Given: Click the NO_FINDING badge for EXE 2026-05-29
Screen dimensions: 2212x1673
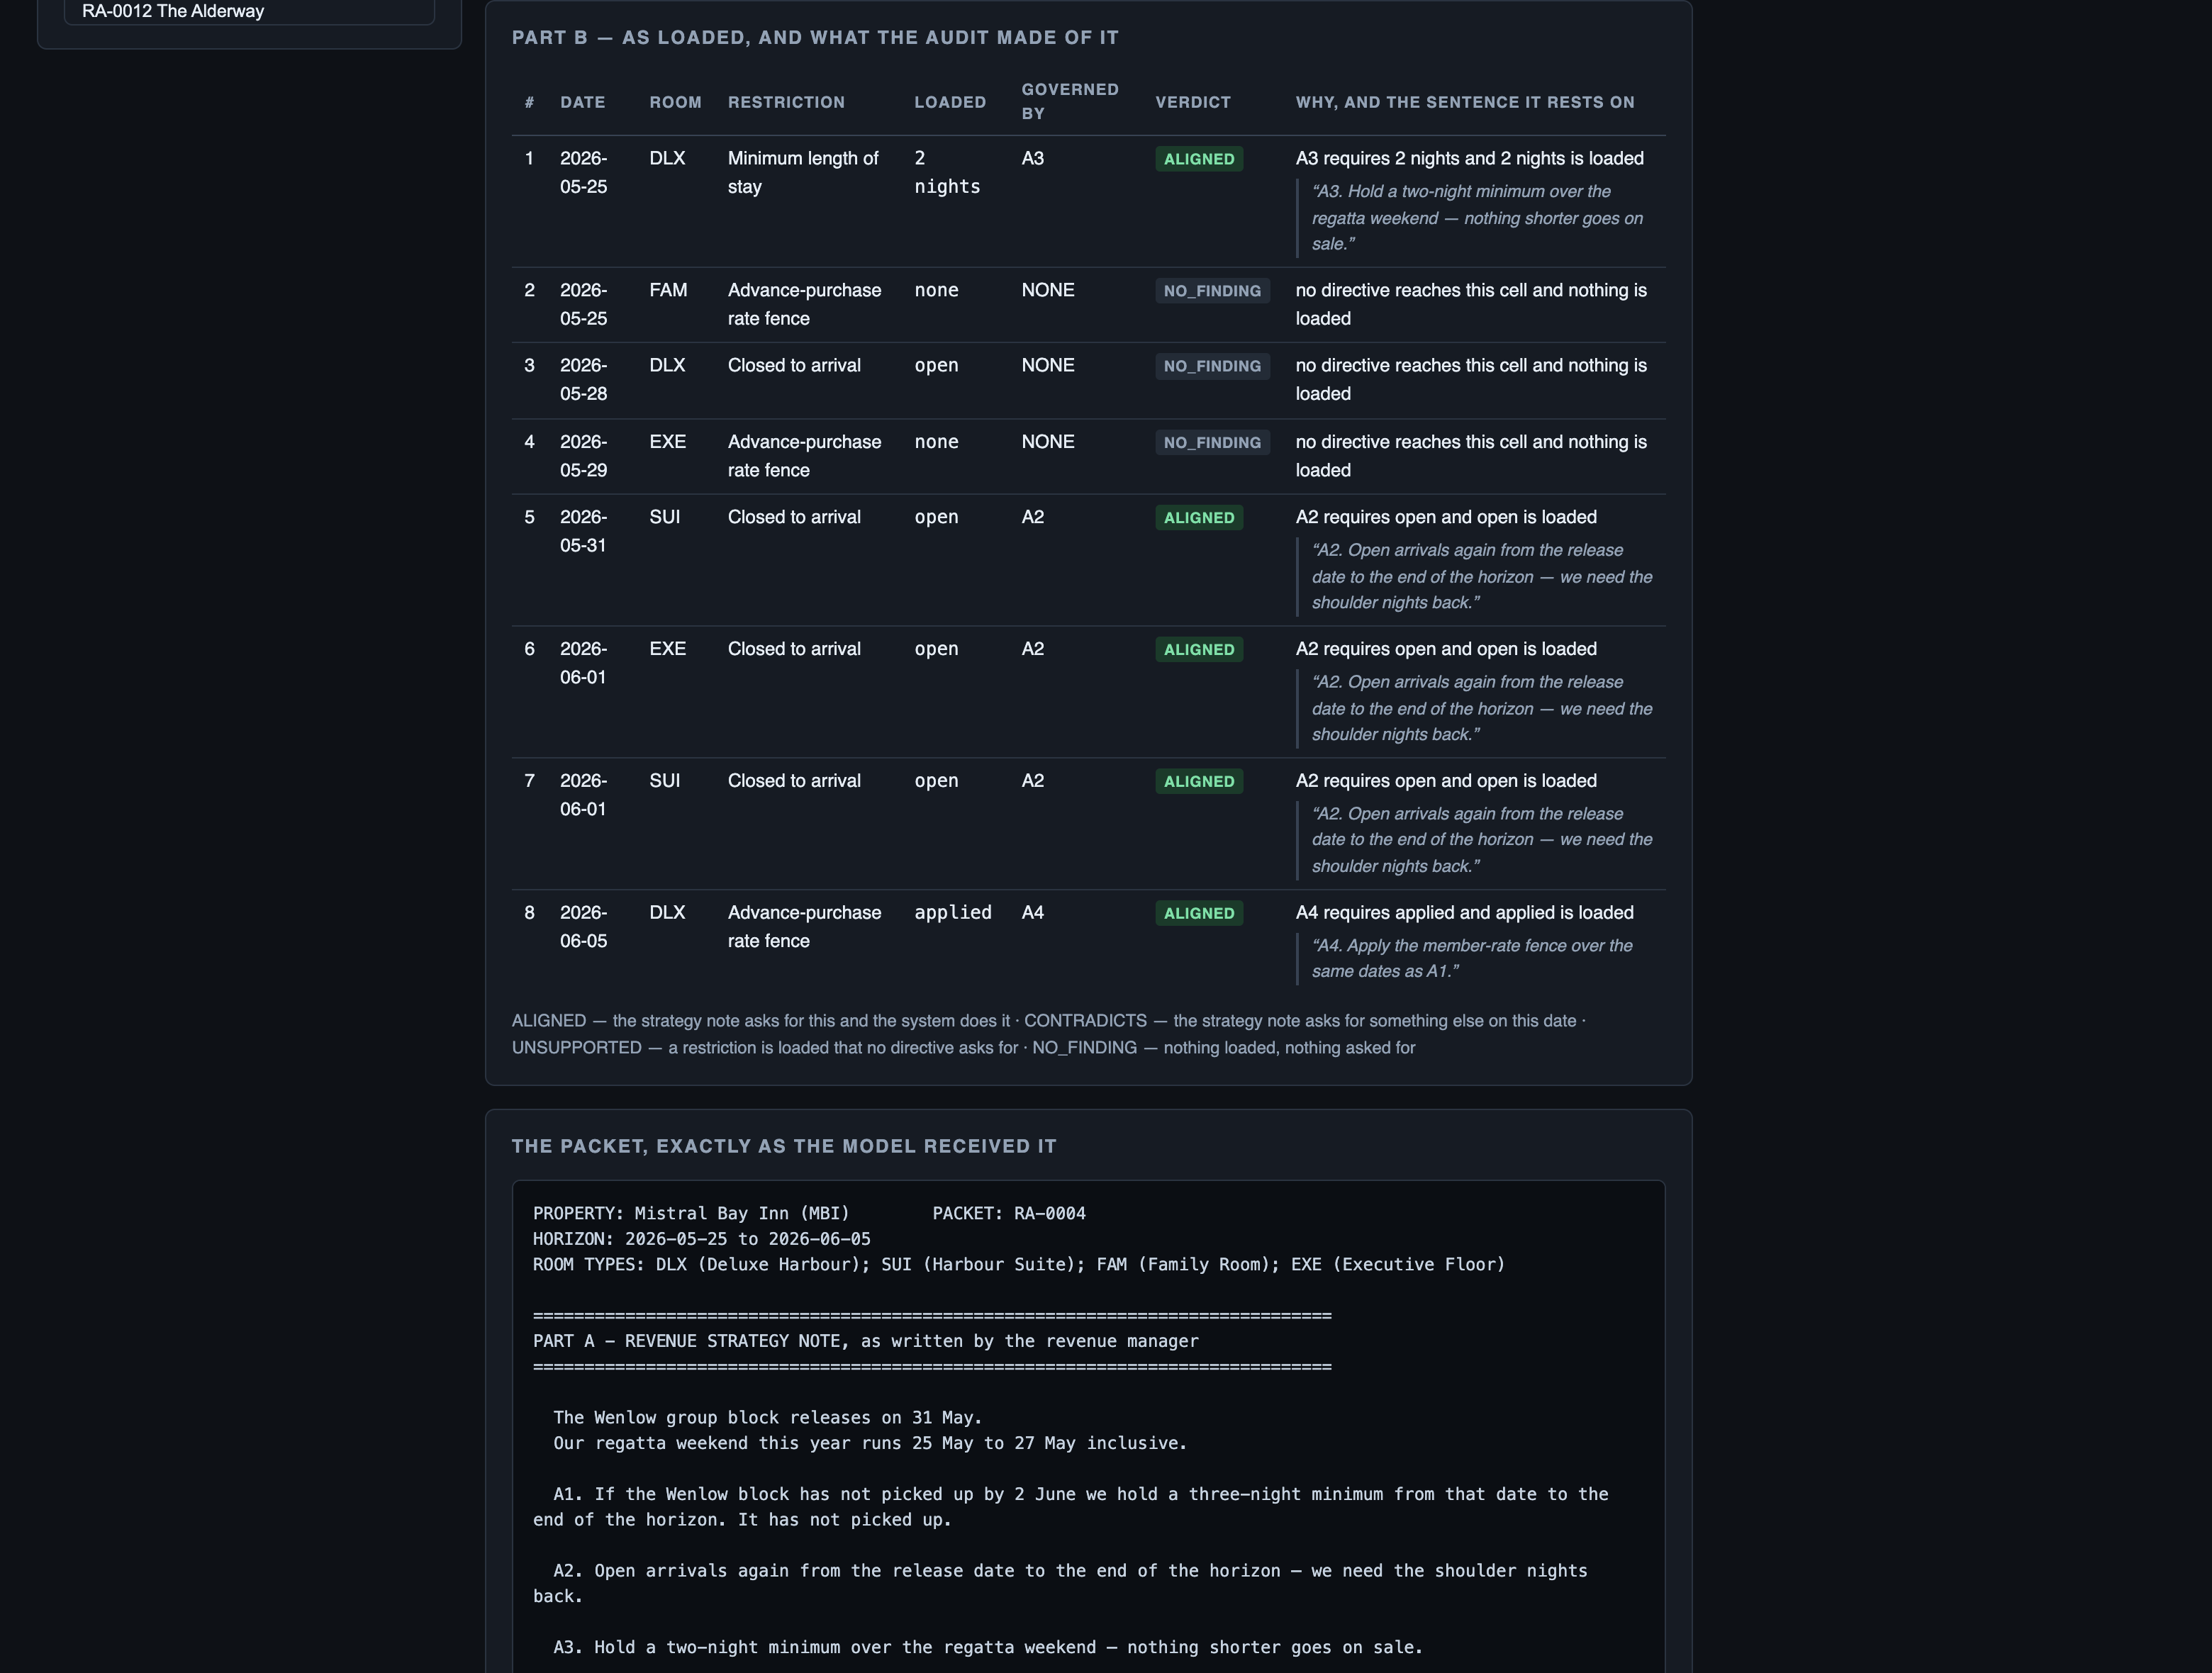Looking at the screenshot, I should tap(1212, 442).
